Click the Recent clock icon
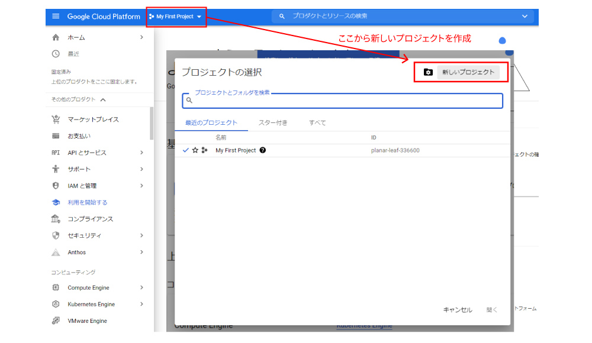The height and width of the screenshot is (343, 592). point(56,54)
